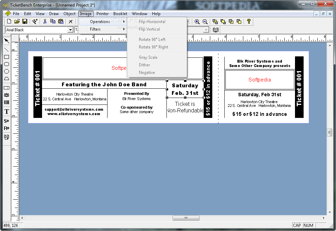Select the rectangle tool

click(x=7, y=57)
